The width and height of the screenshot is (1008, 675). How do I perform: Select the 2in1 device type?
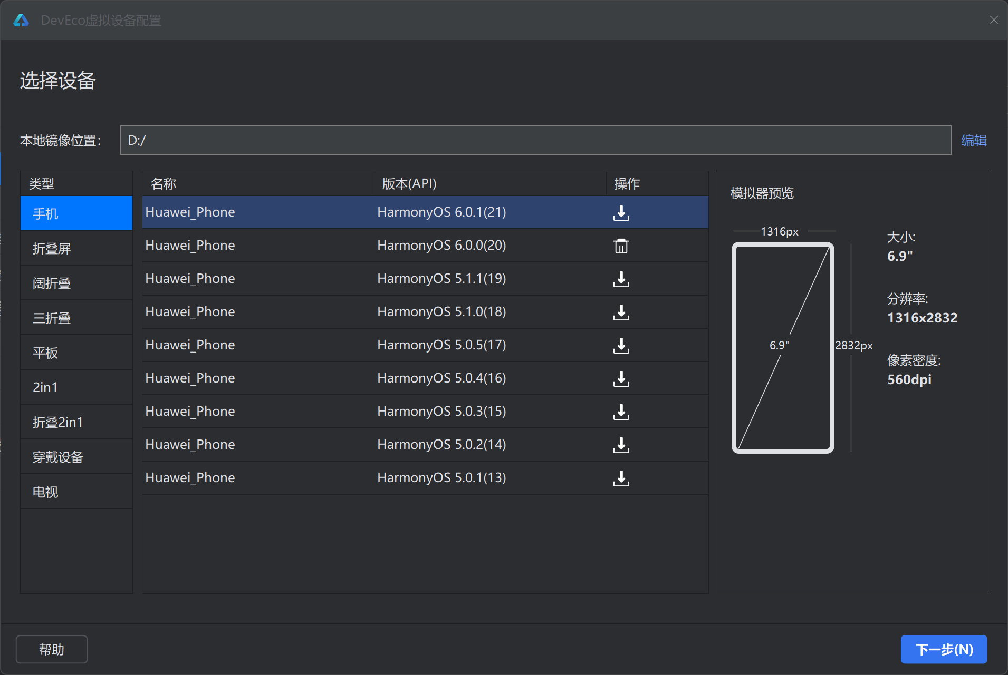coord(76,387)
